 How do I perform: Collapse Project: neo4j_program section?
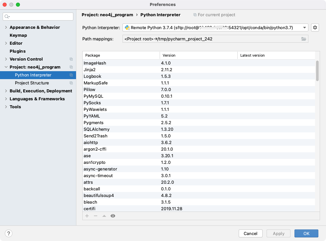tap(6, 67)
